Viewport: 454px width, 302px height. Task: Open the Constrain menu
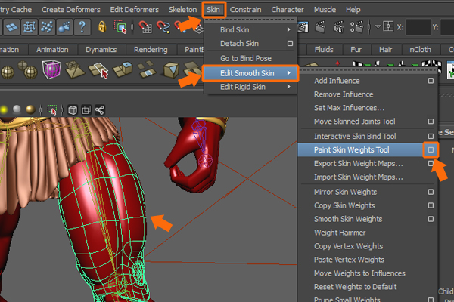coord(245,9)
